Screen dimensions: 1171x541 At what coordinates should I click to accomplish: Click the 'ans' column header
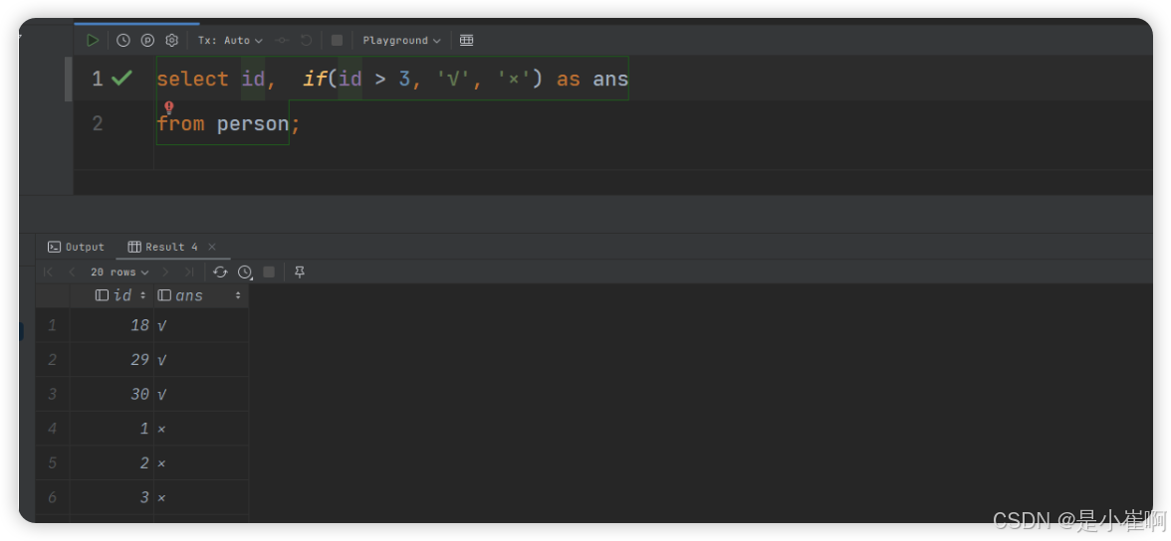click(201, 295)
